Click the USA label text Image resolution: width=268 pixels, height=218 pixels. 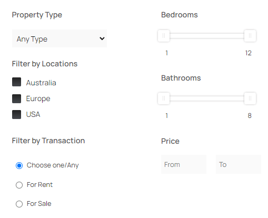click(x=33, y=114)
